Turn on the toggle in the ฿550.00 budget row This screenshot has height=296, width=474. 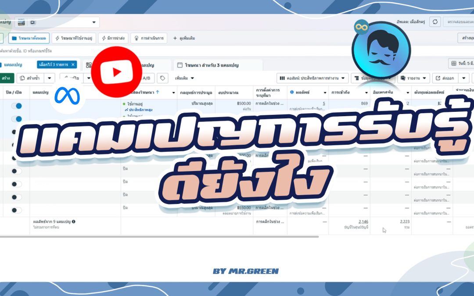(17, 210)
